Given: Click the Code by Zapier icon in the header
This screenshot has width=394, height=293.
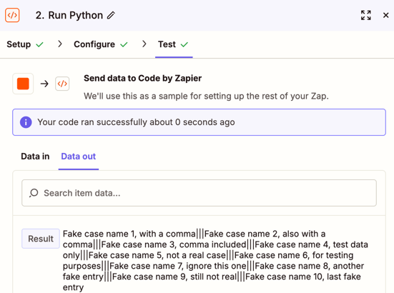Looking at the screenshot, I should [12, 15].
